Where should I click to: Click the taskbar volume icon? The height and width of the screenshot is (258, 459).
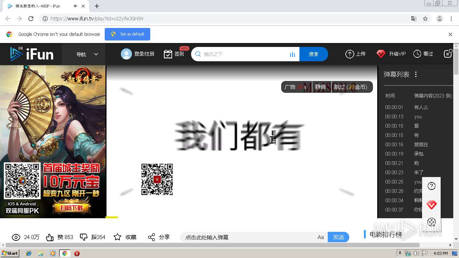(416, 253)
